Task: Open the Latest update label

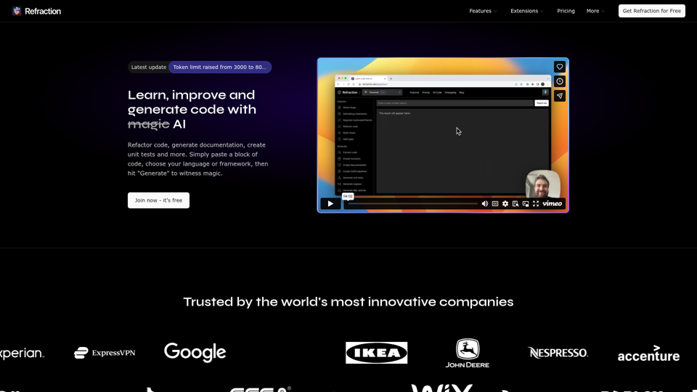Action: point(148,67)
